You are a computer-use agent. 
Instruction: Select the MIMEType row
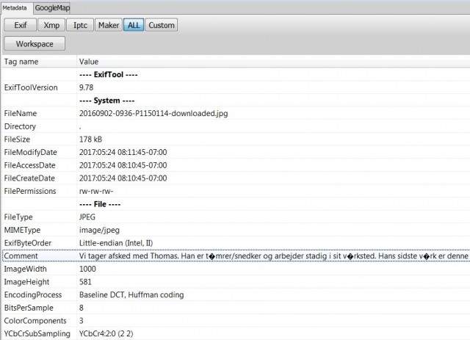[x=236, y=230]
